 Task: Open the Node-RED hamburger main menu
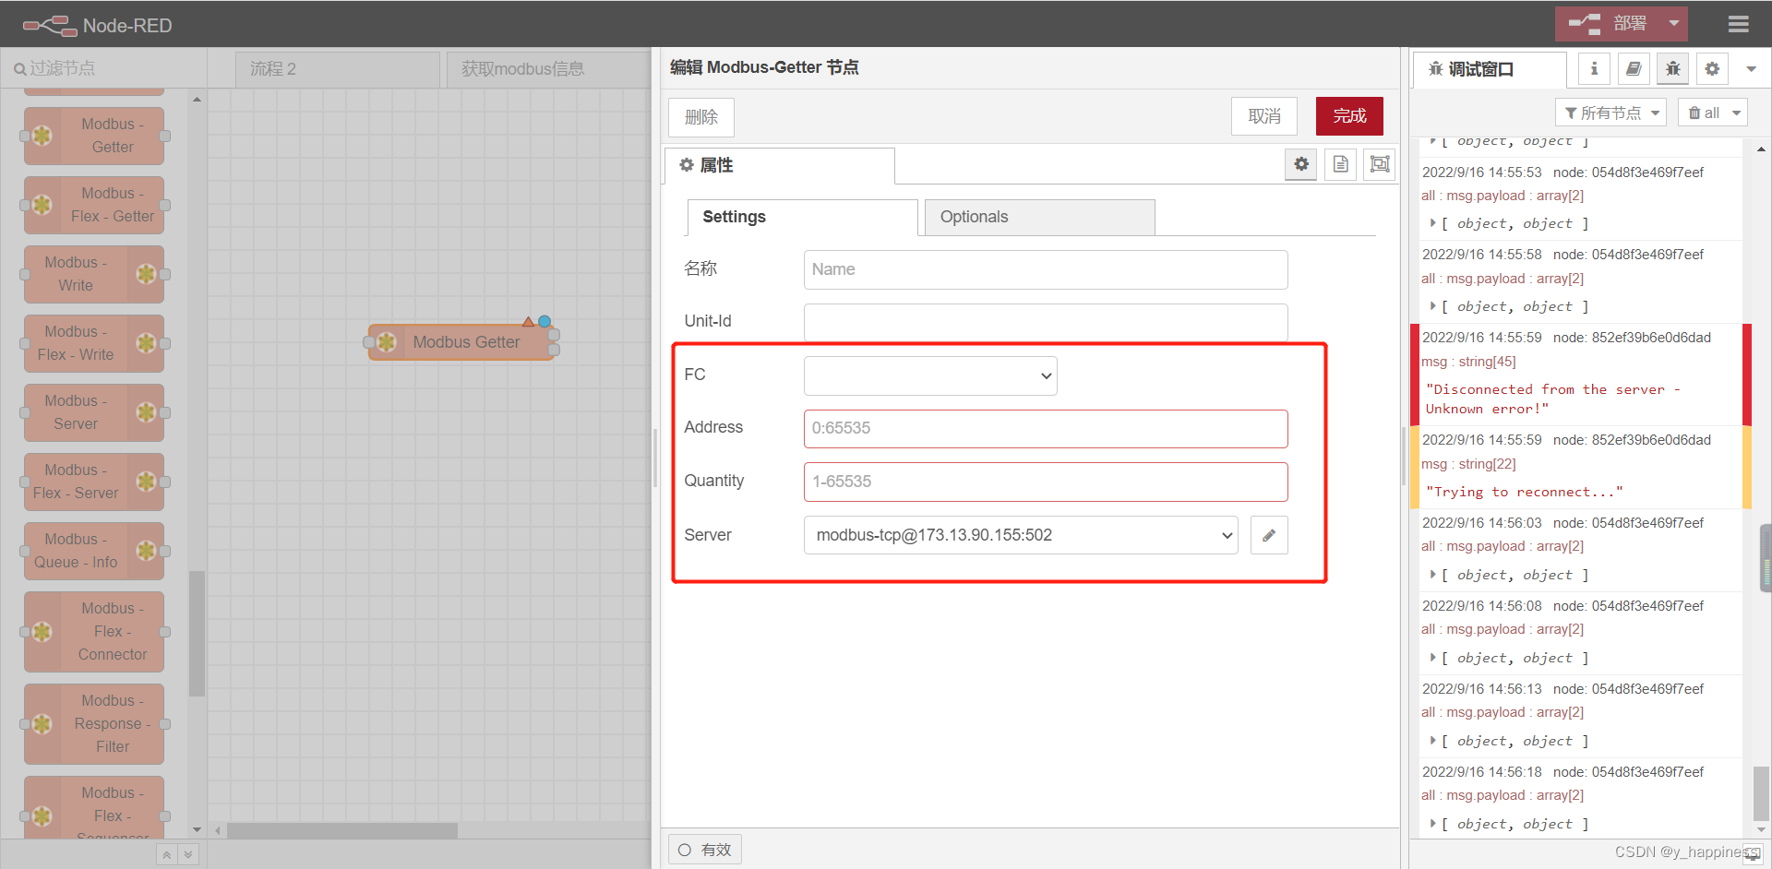(x=1739, y=25)
